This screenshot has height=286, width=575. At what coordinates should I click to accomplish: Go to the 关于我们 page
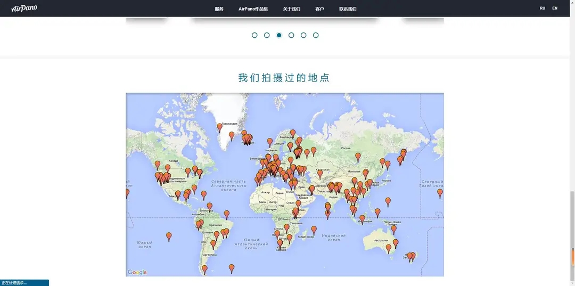(291, 9)
